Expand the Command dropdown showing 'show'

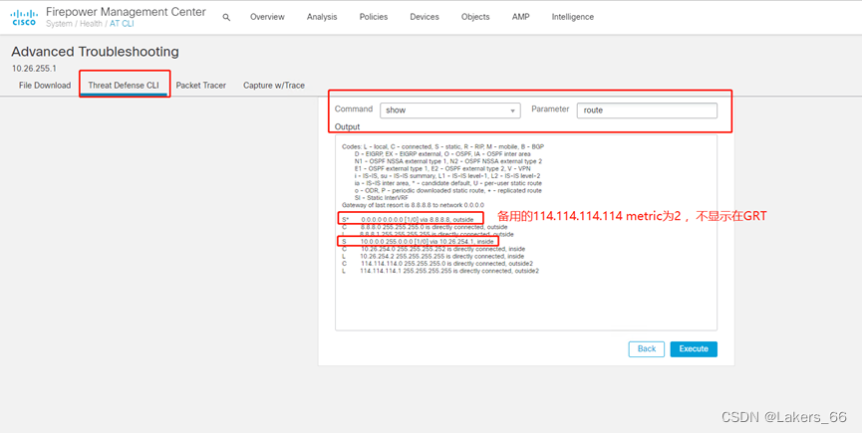pyautogui.click(x=449, y=110)
